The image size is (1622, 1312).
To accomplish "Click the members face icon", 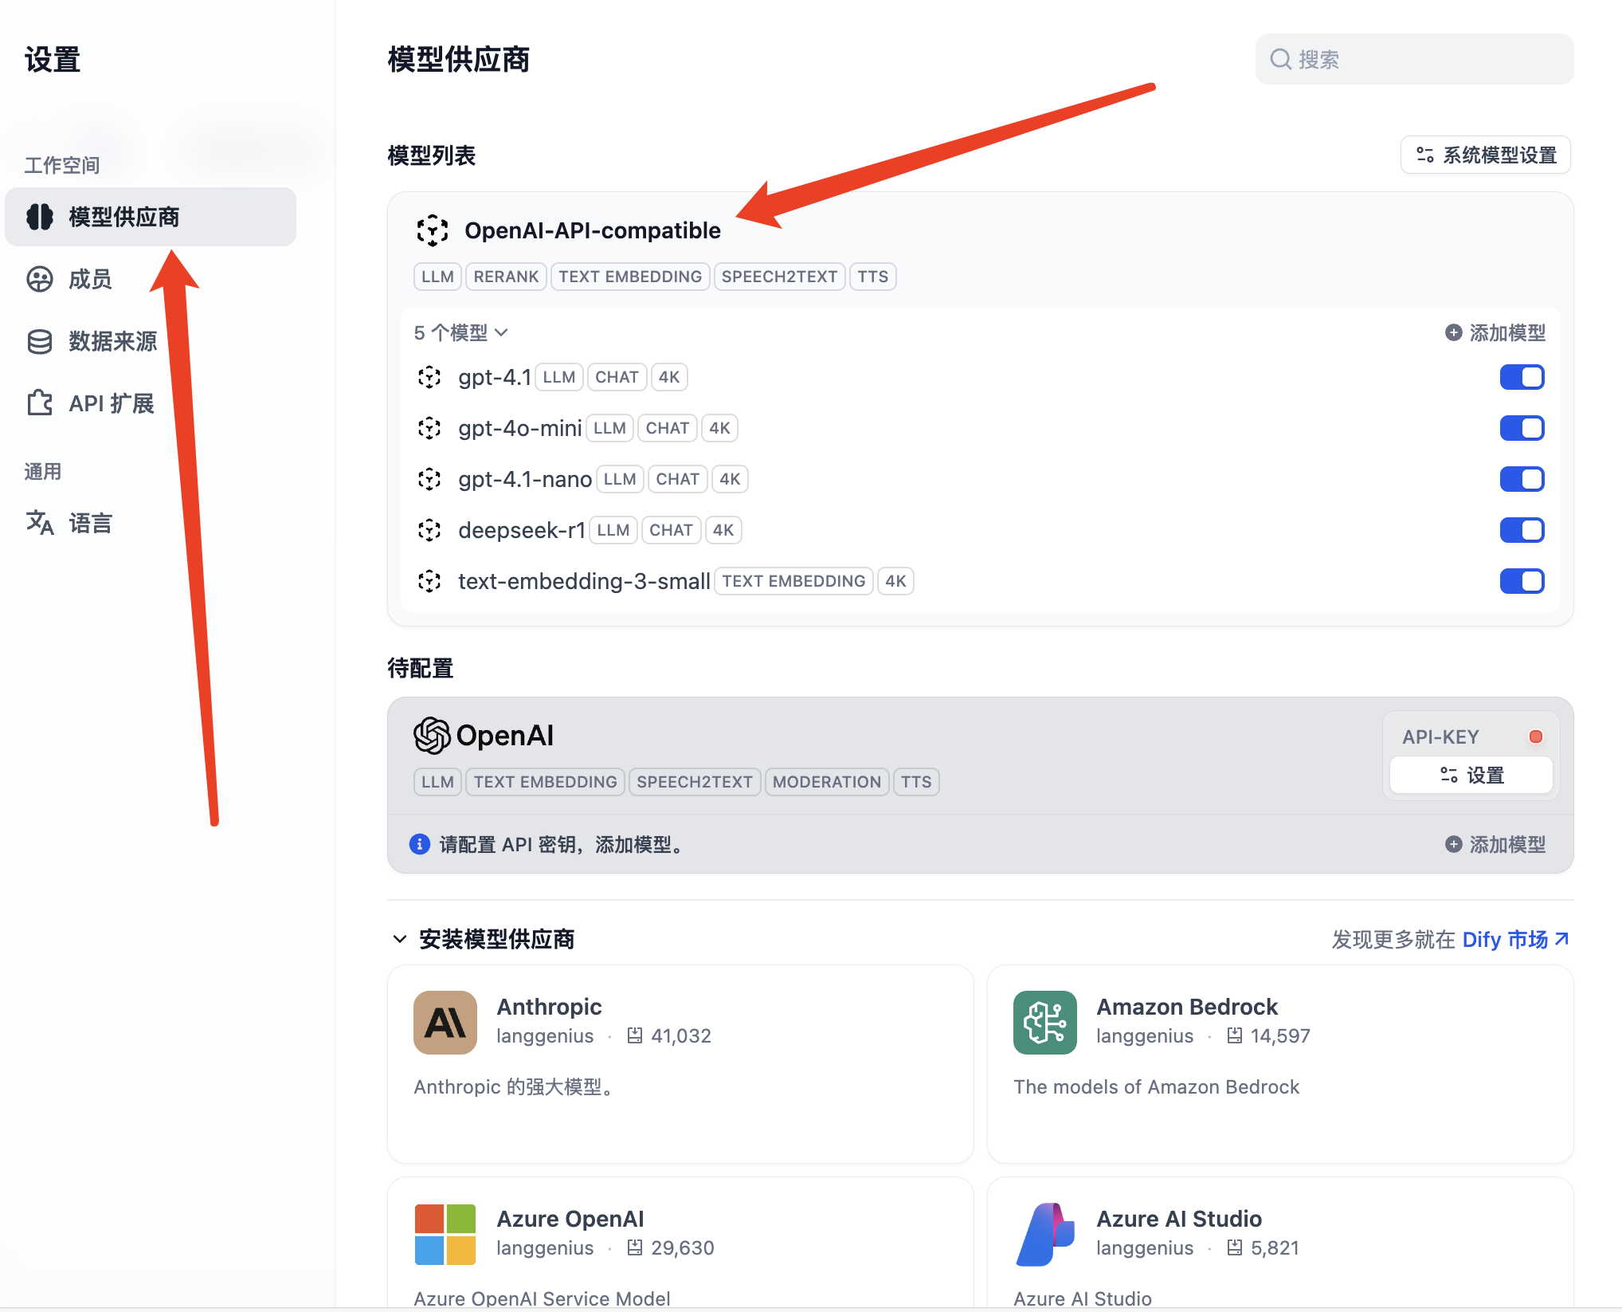I will pyautogui.click(x=40, y=279).
